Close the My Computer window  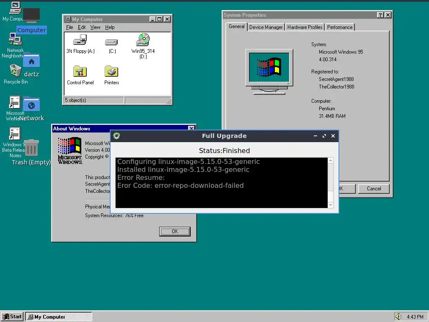(167, 19)
